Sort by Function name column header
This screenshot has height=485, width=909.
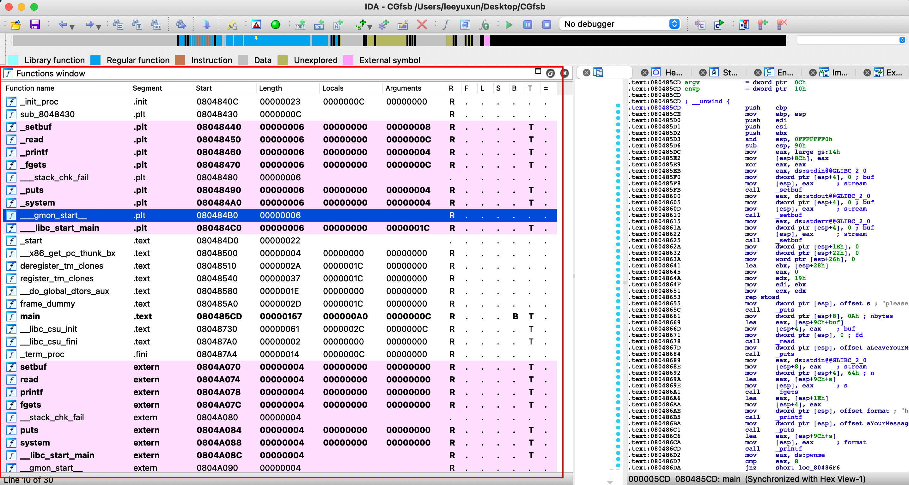(x=30, y=88)
